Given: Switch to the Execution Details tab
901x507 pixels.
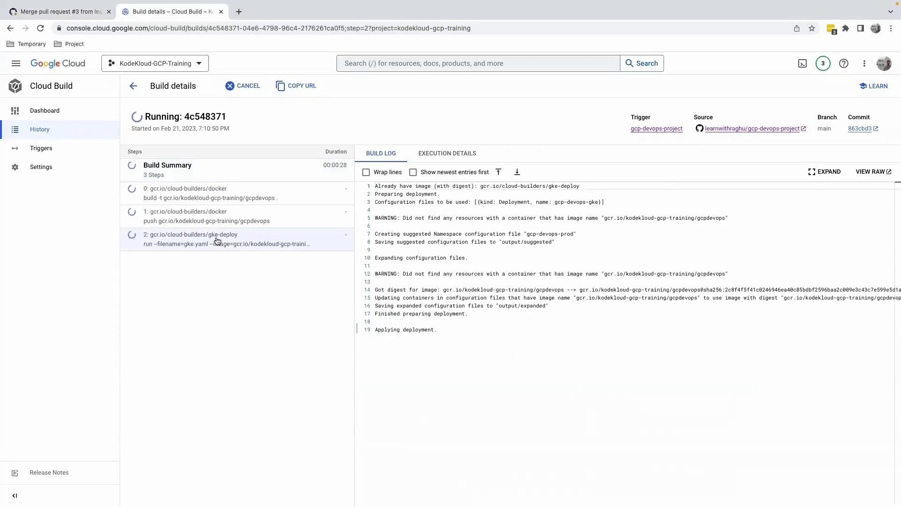Looking at the screenshot, I should click(447, 154).
